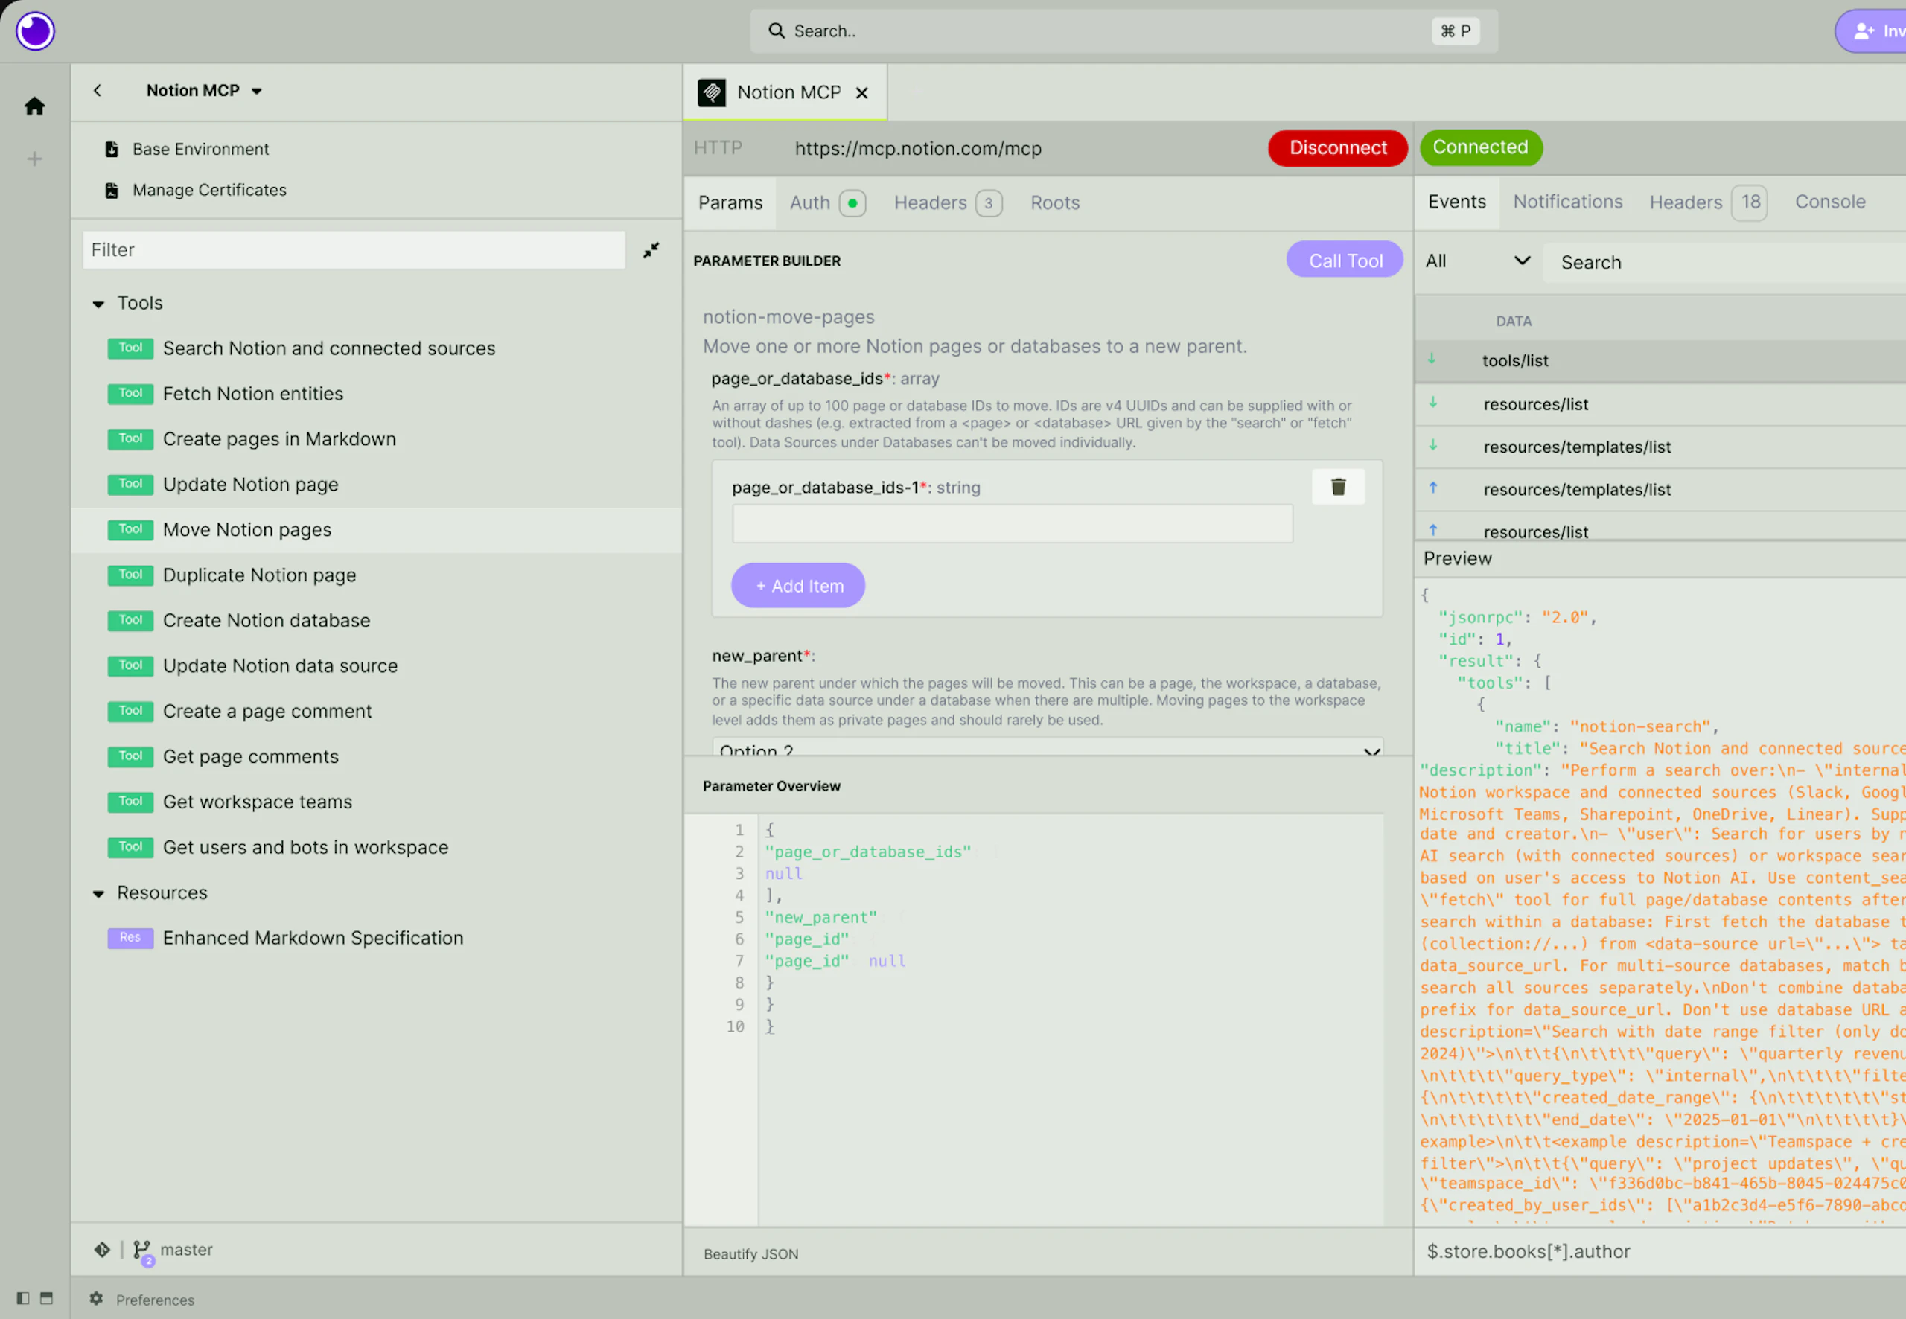Open the Notion MCP collection dropdown
The width and height of the screenshot is (1906, 1319).
[x=256, y=91]
